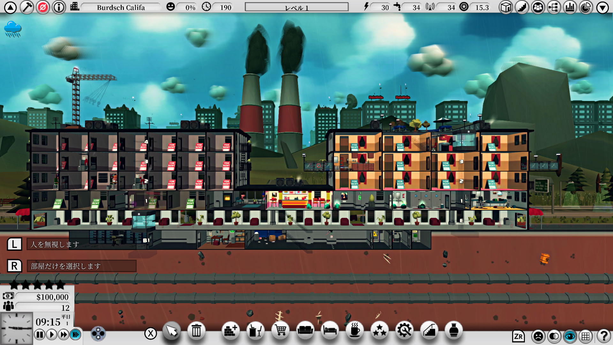Open the shopping cart retail category
This screenshot has width=613, height=345.
tap(280, 331)
